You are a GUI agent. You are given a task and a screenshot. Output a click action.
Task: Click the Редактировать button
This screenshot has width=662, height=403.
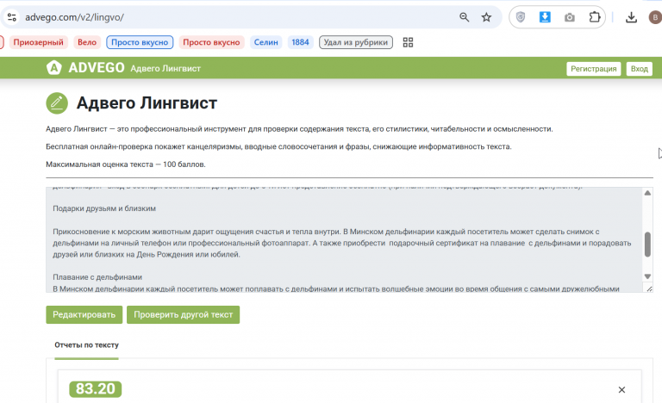pos(84,315)
